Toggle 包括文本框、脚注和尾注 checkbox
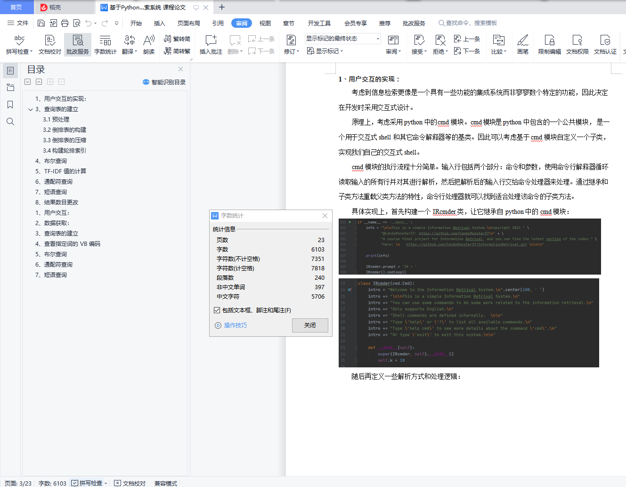Image resolution: width=626 pixels, height=487 pixels. (217, 310)
